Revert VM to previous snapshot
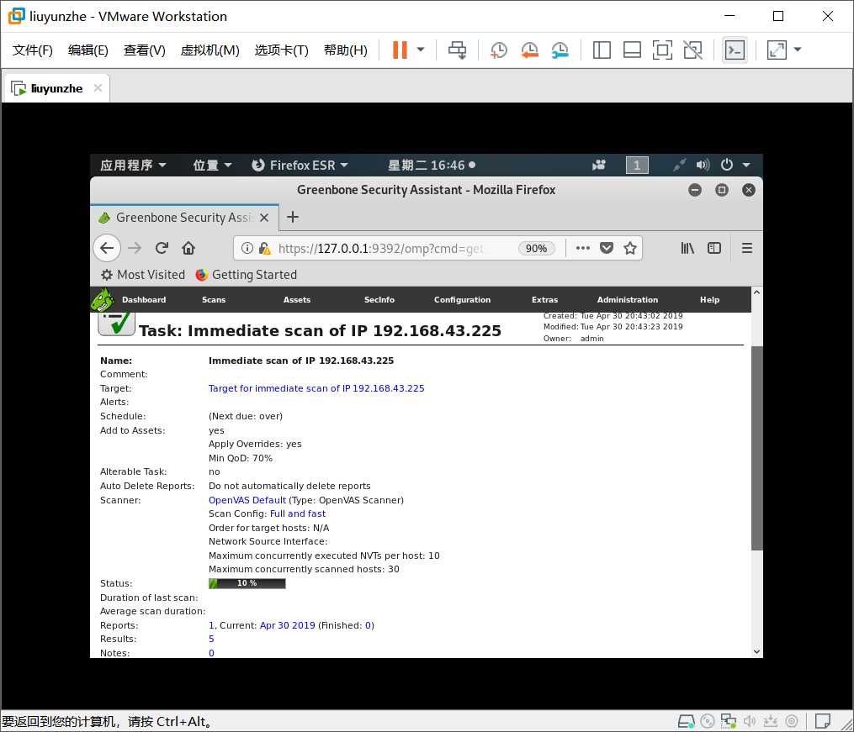The height and width of the screenshot is (732, 854). pos(529,50)
